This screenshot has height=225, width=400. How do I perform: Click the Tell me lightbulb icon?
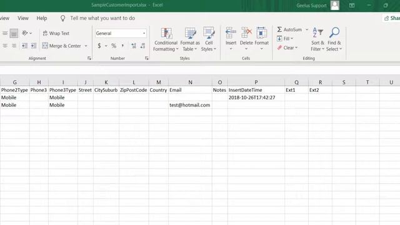point(62,18)
